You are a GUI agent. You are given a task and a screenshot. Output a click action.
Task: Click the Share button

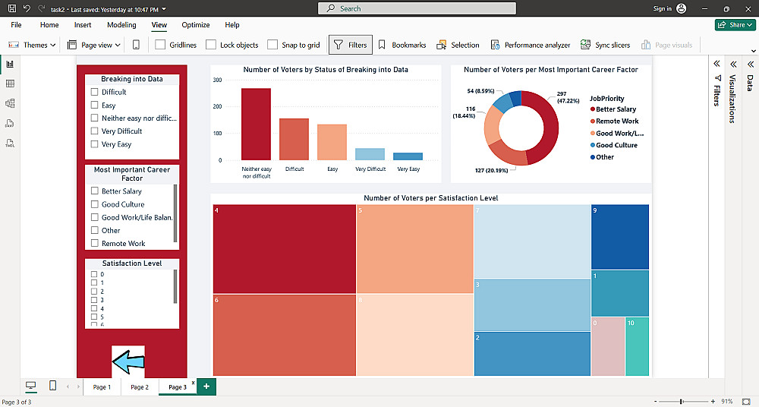[x=735, y=25]
